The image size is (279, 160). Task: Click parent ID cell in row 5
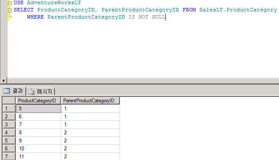(x=90, y=141)
